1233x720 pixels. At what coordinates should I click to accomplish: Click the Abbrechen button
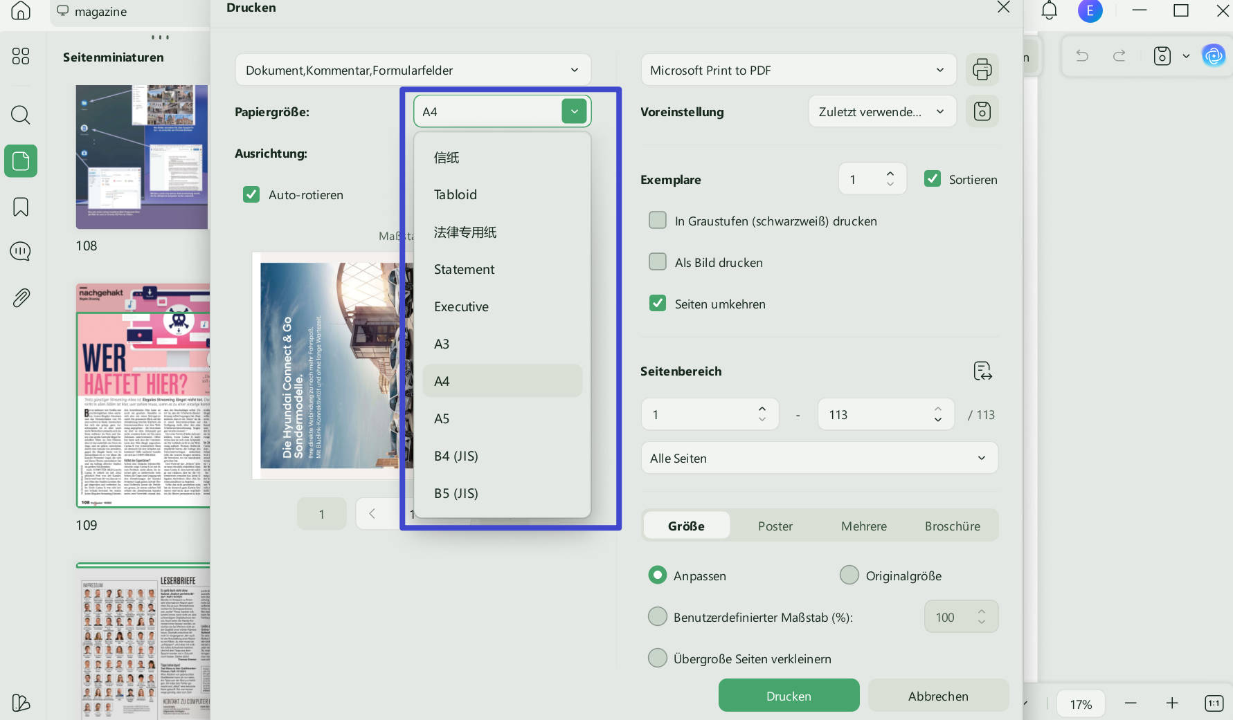(938, 696)
